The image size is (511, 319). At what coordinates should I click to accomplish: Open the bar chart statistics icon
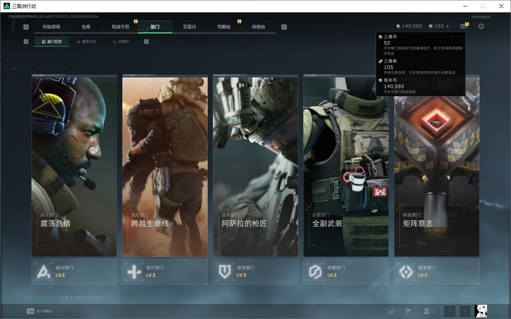(x=391, y=311)
